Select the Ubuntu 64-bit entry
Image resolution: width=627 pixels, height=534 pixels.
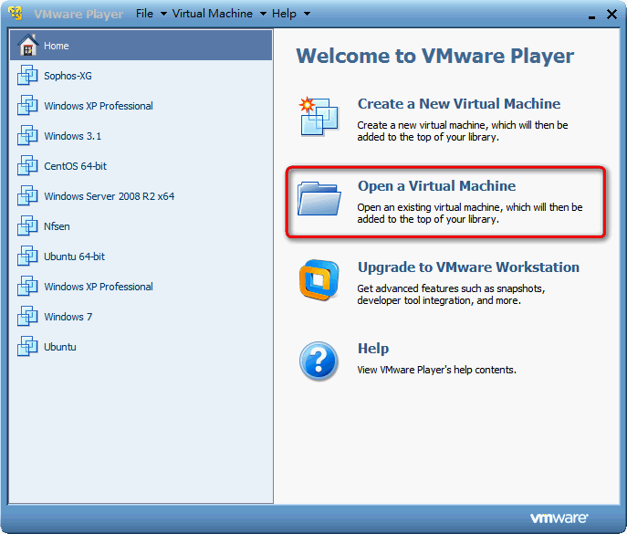tap(141, 256)
